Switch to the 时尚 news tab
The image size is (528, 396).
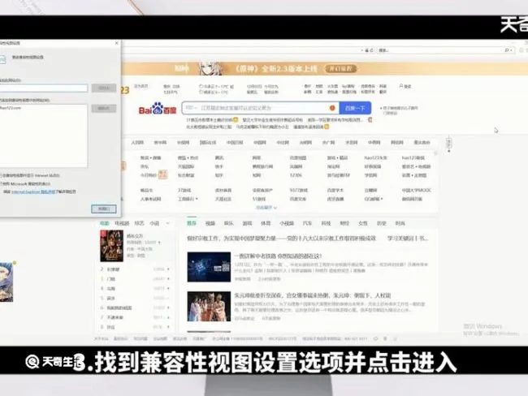click(x=400, y=223)
